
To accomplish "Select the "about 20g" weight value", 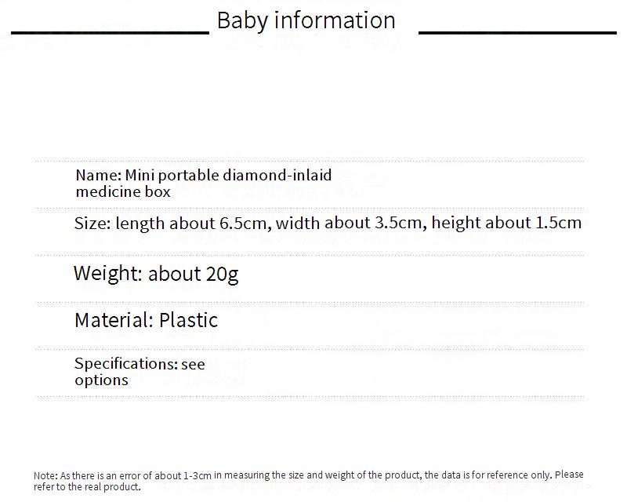I will (x=193, y=274).
